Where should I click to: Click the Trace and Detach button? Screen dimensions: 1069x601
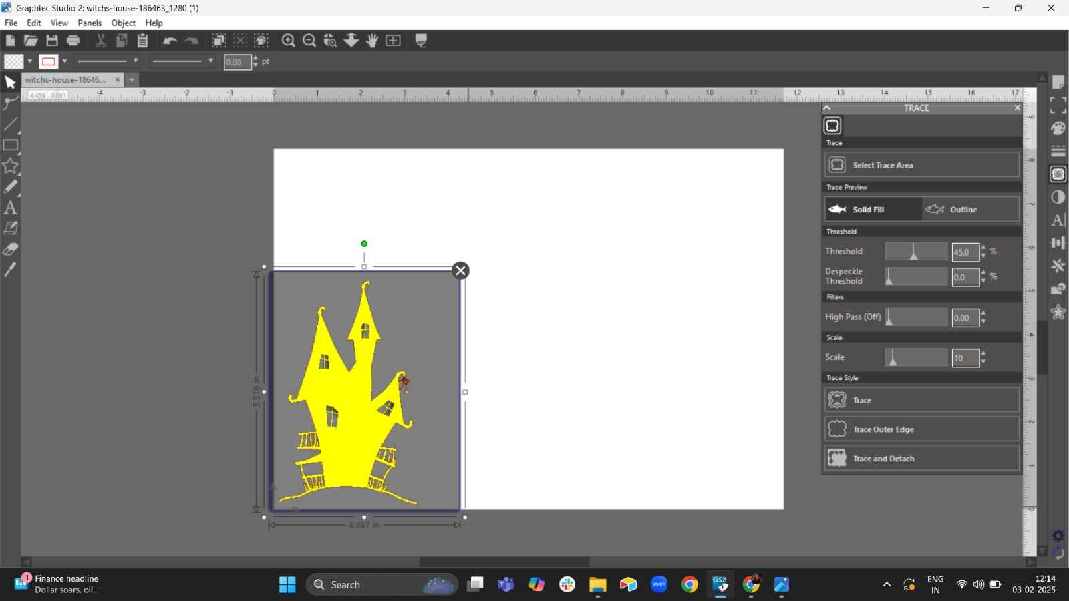coord(922,459)
